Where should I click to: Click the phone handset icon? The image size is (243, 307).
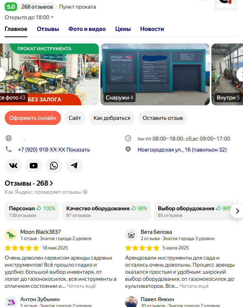pyautogui.click(x=9, y=150)
